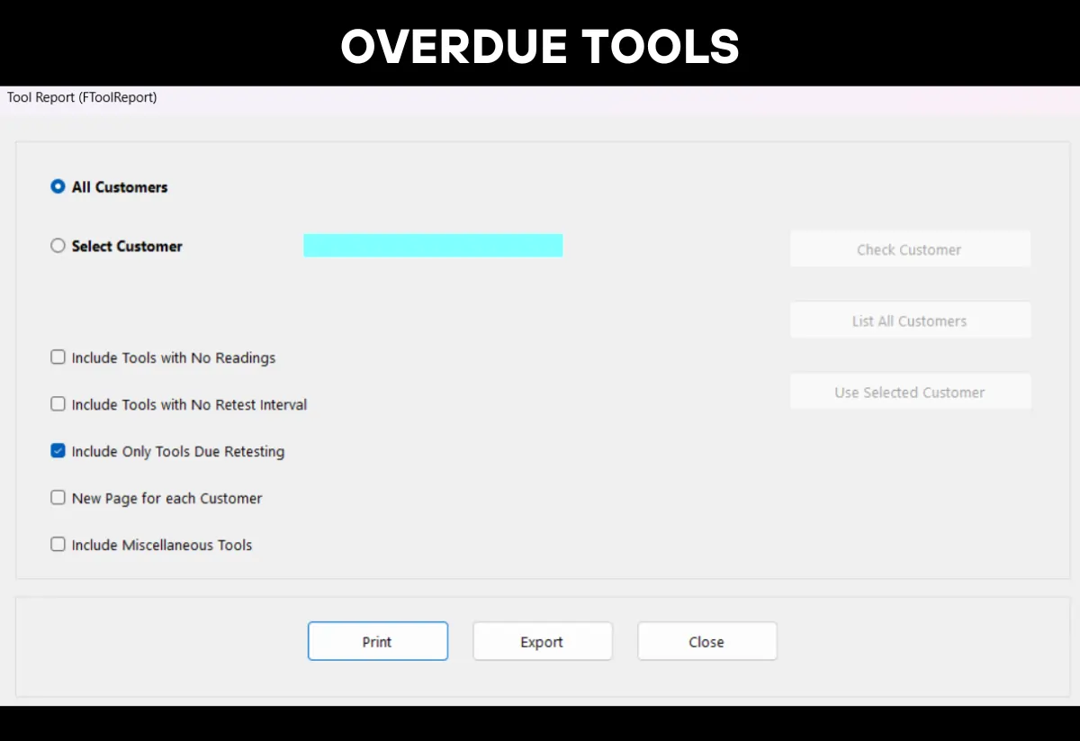Click the Tool Report (FToolReport) title bar
This screenshot has width=1080, height=741.
tap(81, 97)
